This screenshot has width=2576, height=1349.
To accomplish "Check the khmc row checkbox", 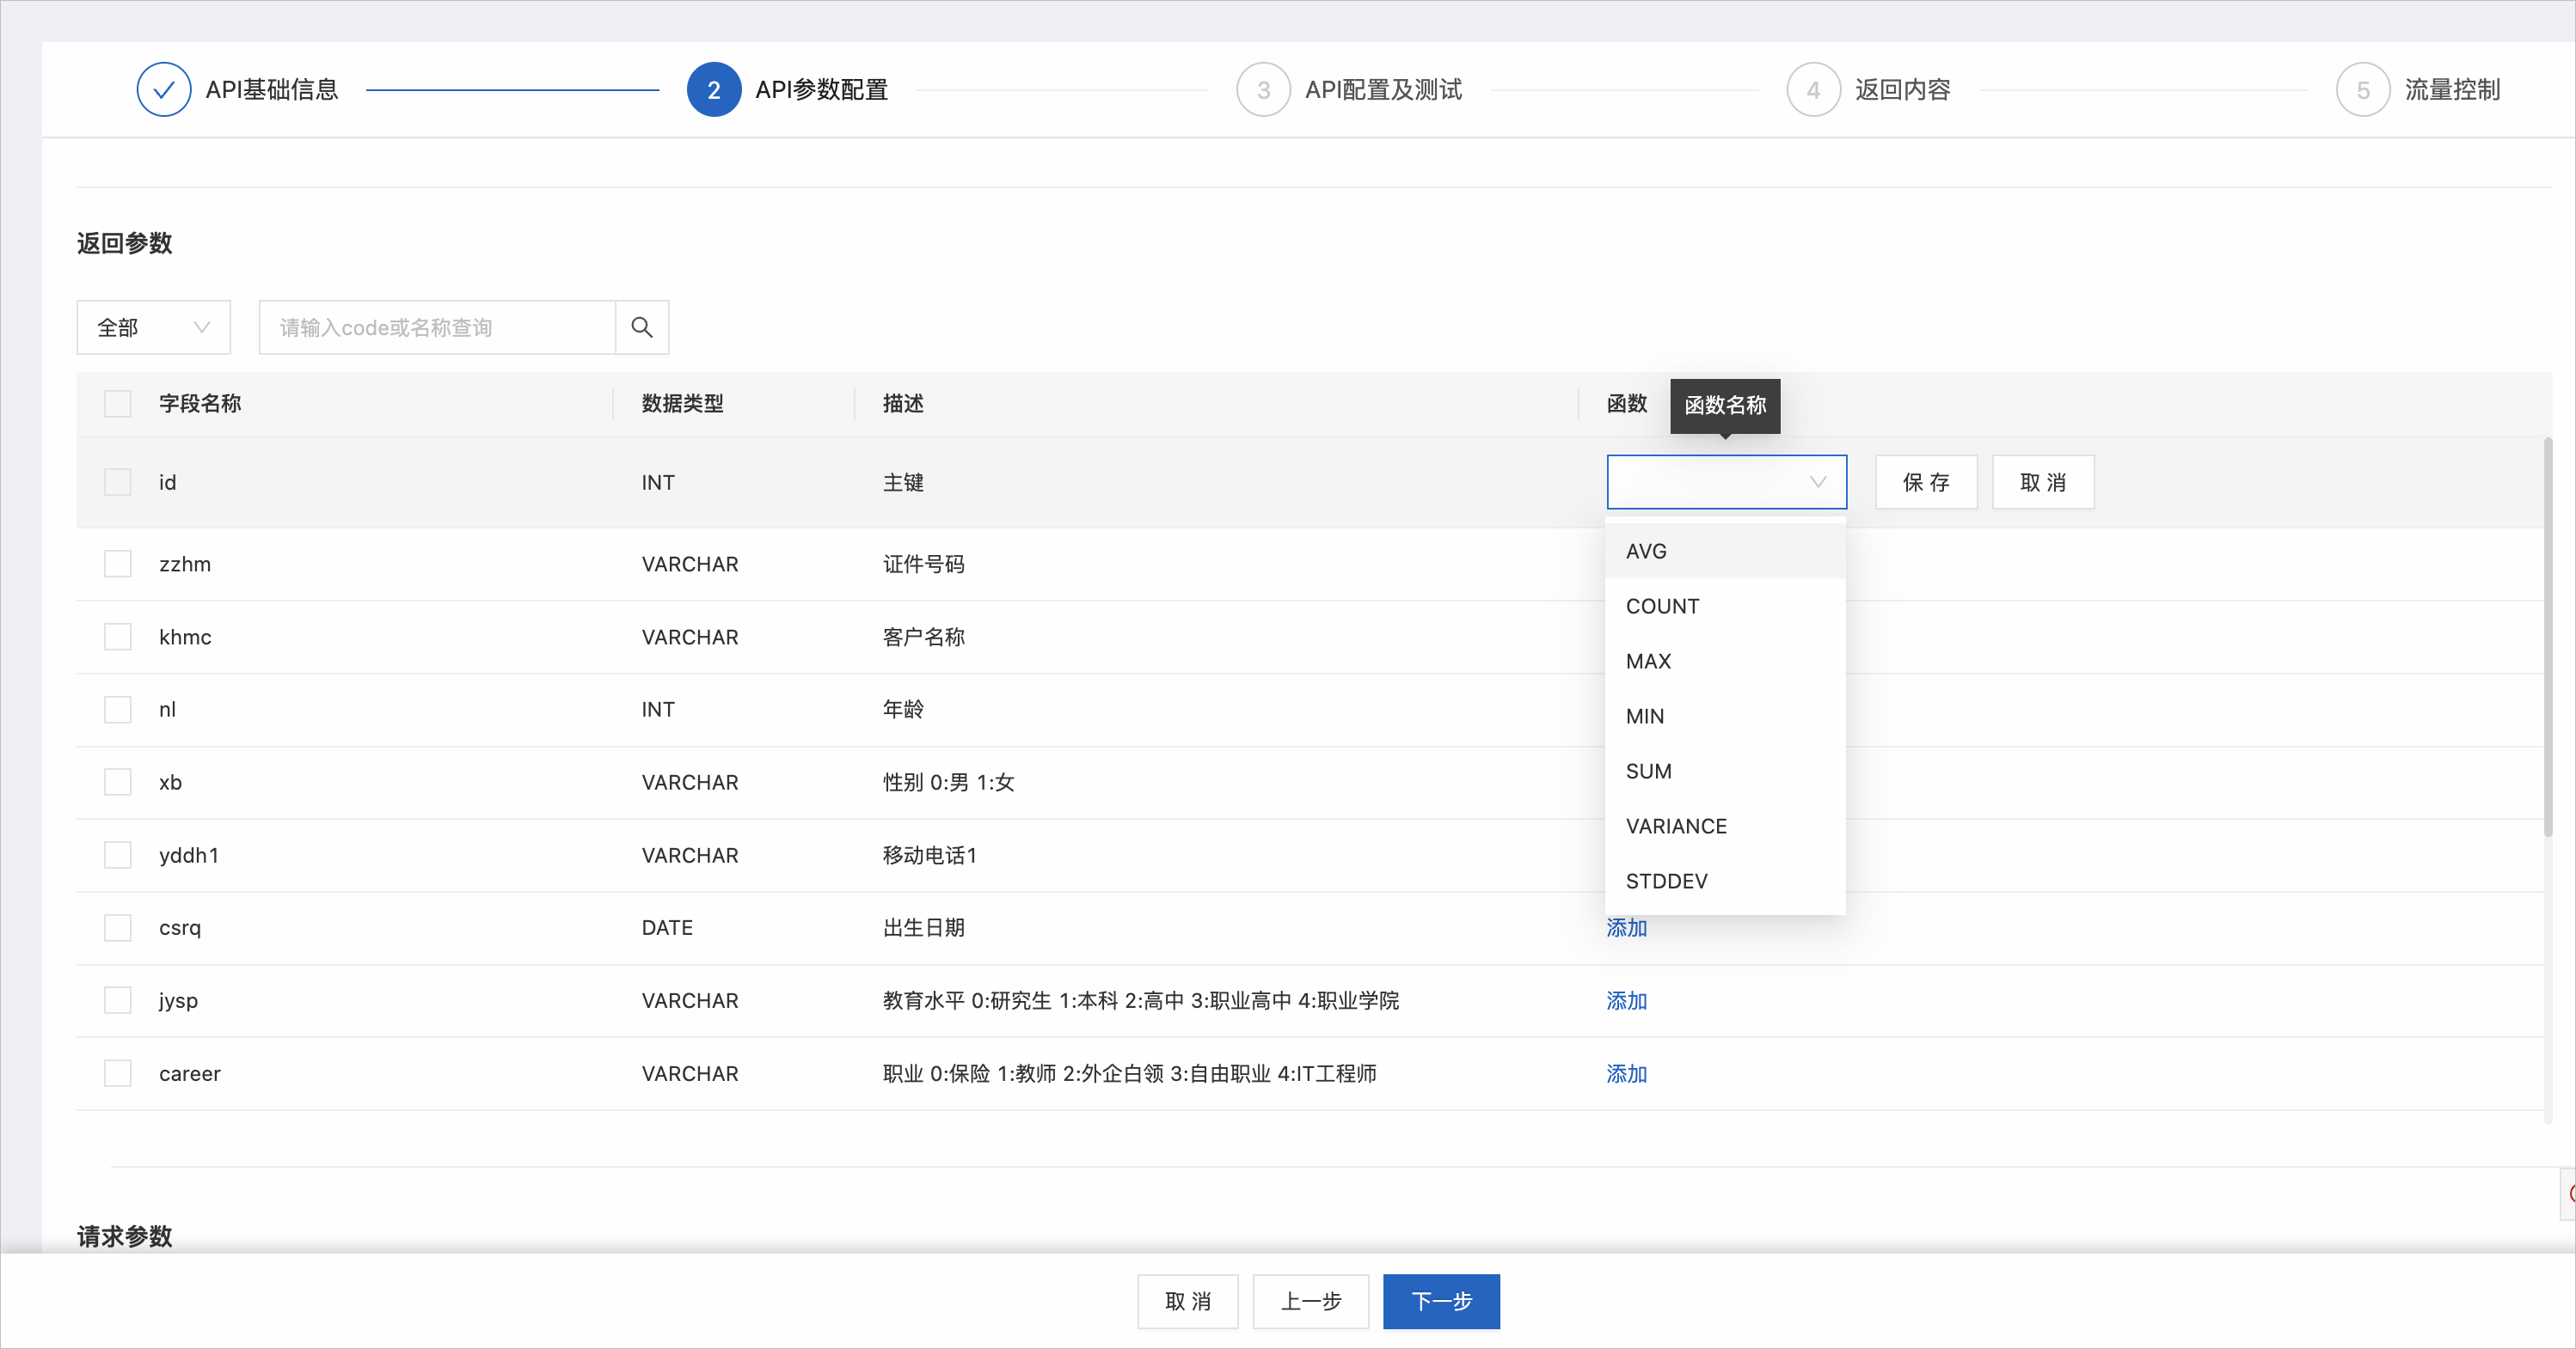I will point(118,637).
